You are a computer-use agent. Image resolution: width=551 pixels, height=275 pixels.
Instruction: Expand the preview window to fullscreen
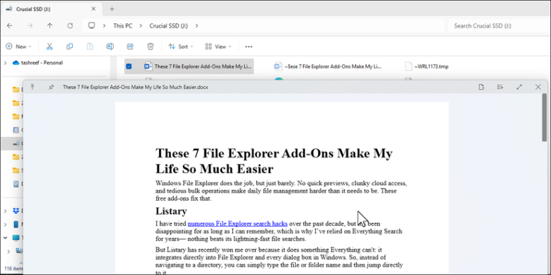coord(519,87)
